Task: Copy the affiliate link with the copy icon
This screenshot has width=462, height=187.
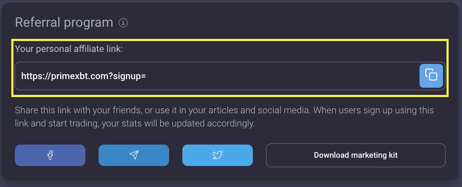Action: click(431, 76)
